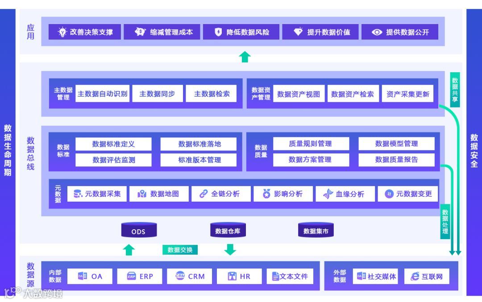482x302 pixels.
Task: Open the 数据资产检索 box
Action: [x=353, y=94]
